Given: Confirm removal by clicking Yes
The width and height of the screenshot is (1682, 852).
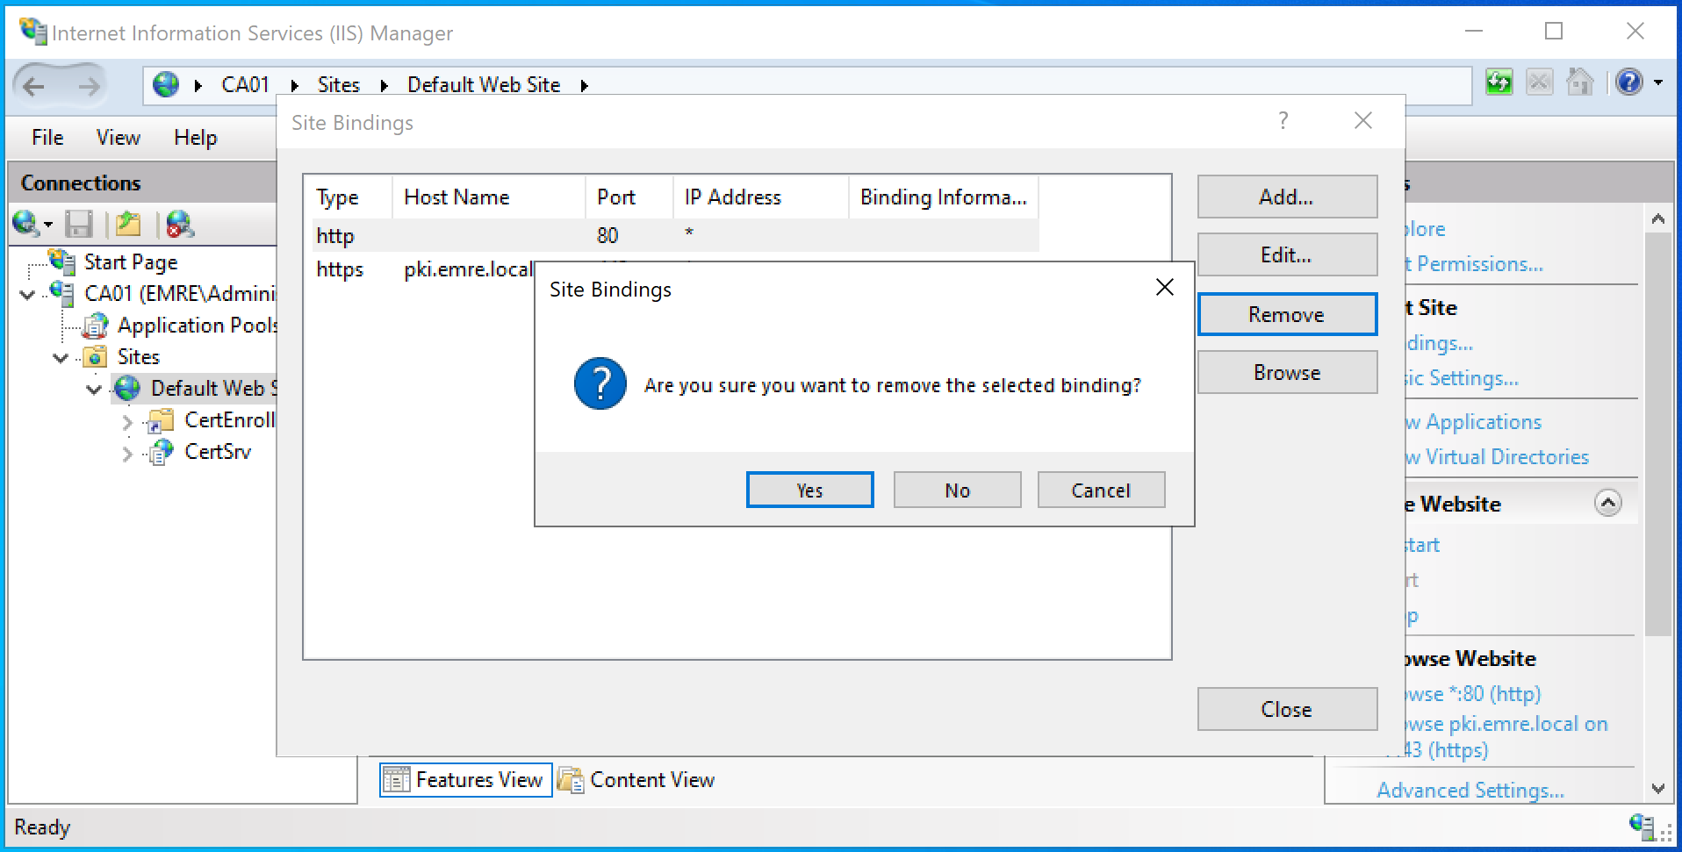Looking at the screenshot, I should coord(809,490).
